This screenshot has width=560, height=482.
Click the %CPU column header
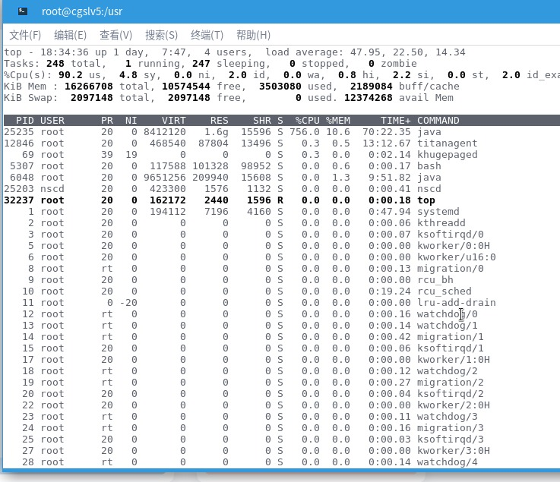(308, 121)
